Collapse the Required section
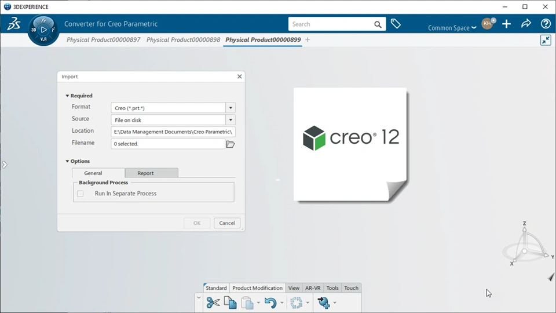 67,96
